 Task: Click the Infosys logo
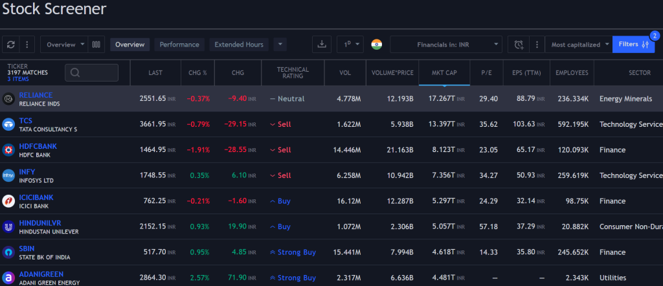click(x=8, y=176)
